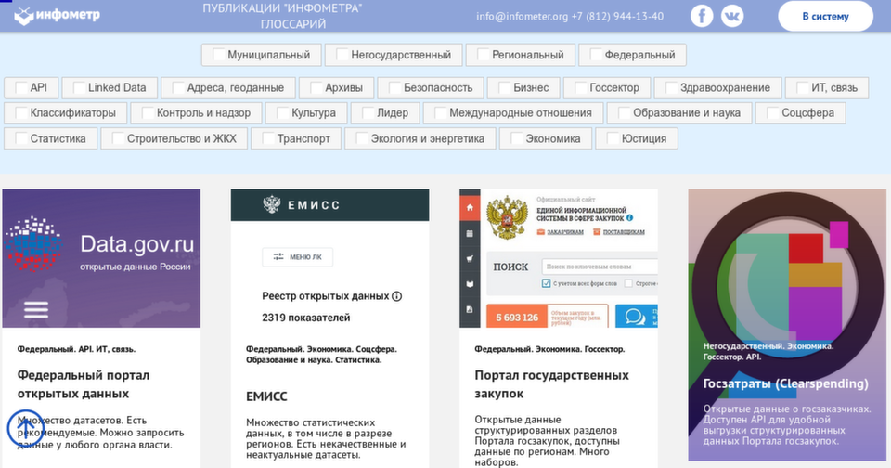The image size is (891, 468).
Task: Check the «Безопасность» filter
Action: pyautogui.click(x=394, y=87)
